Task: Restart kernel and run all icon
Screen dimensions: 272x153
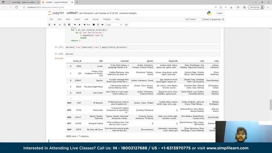Action: click(x=102, y=25)
